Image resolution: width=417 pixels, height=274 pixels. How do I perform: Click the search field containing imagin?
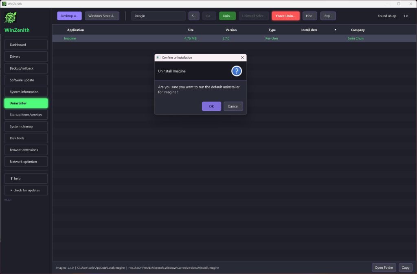pos(158,16)
